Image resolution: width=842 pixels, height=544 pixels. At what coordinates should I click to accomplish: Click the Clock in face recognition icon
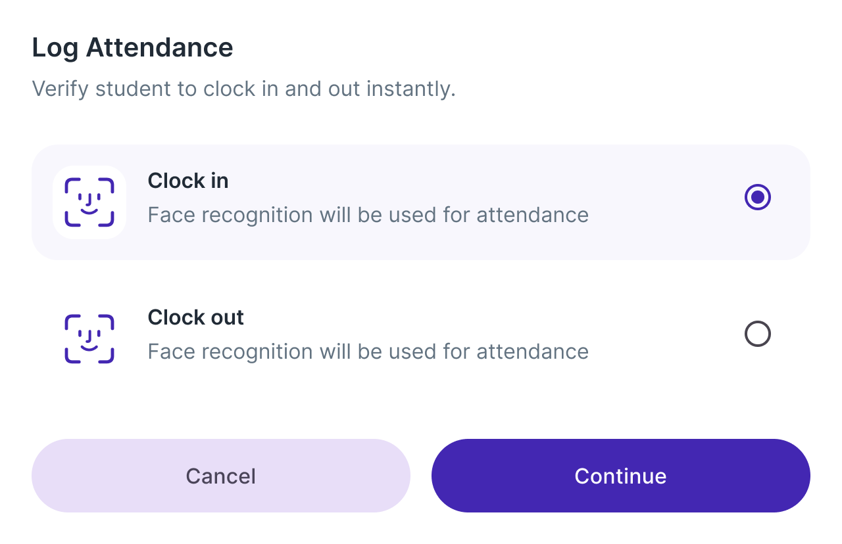(89, 202)
